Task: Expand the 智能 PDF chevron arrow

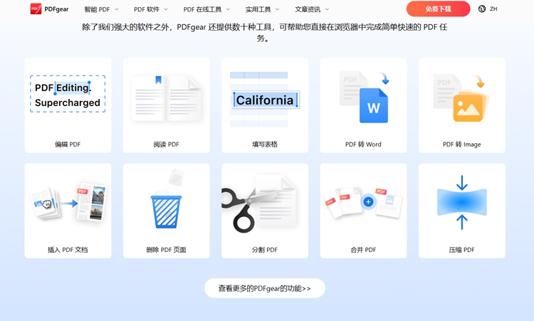Action: pyautogui.click(x=117, y=9)
